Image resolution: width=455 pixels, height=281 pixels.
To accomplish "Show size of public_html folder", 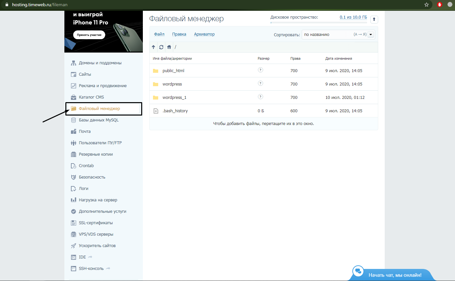I will tap(260, 70).
